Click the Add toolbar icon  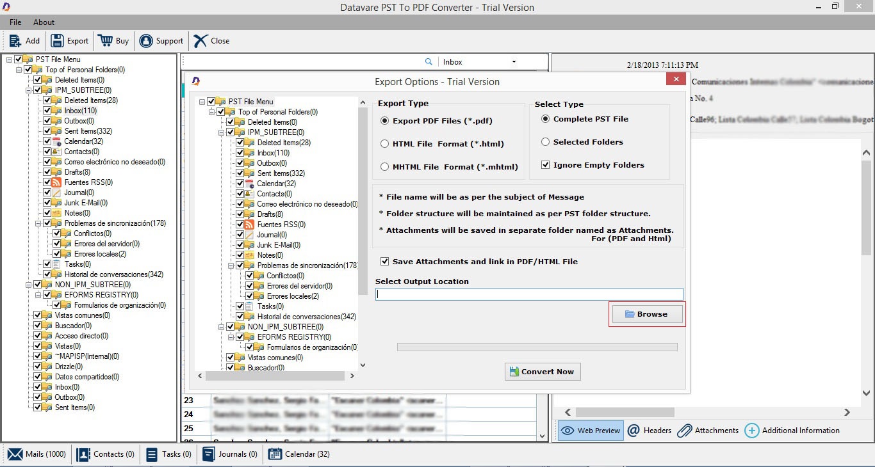[15, 41]
